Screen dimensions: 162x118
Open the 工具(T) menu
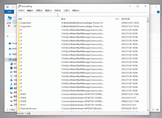[67, 11]
